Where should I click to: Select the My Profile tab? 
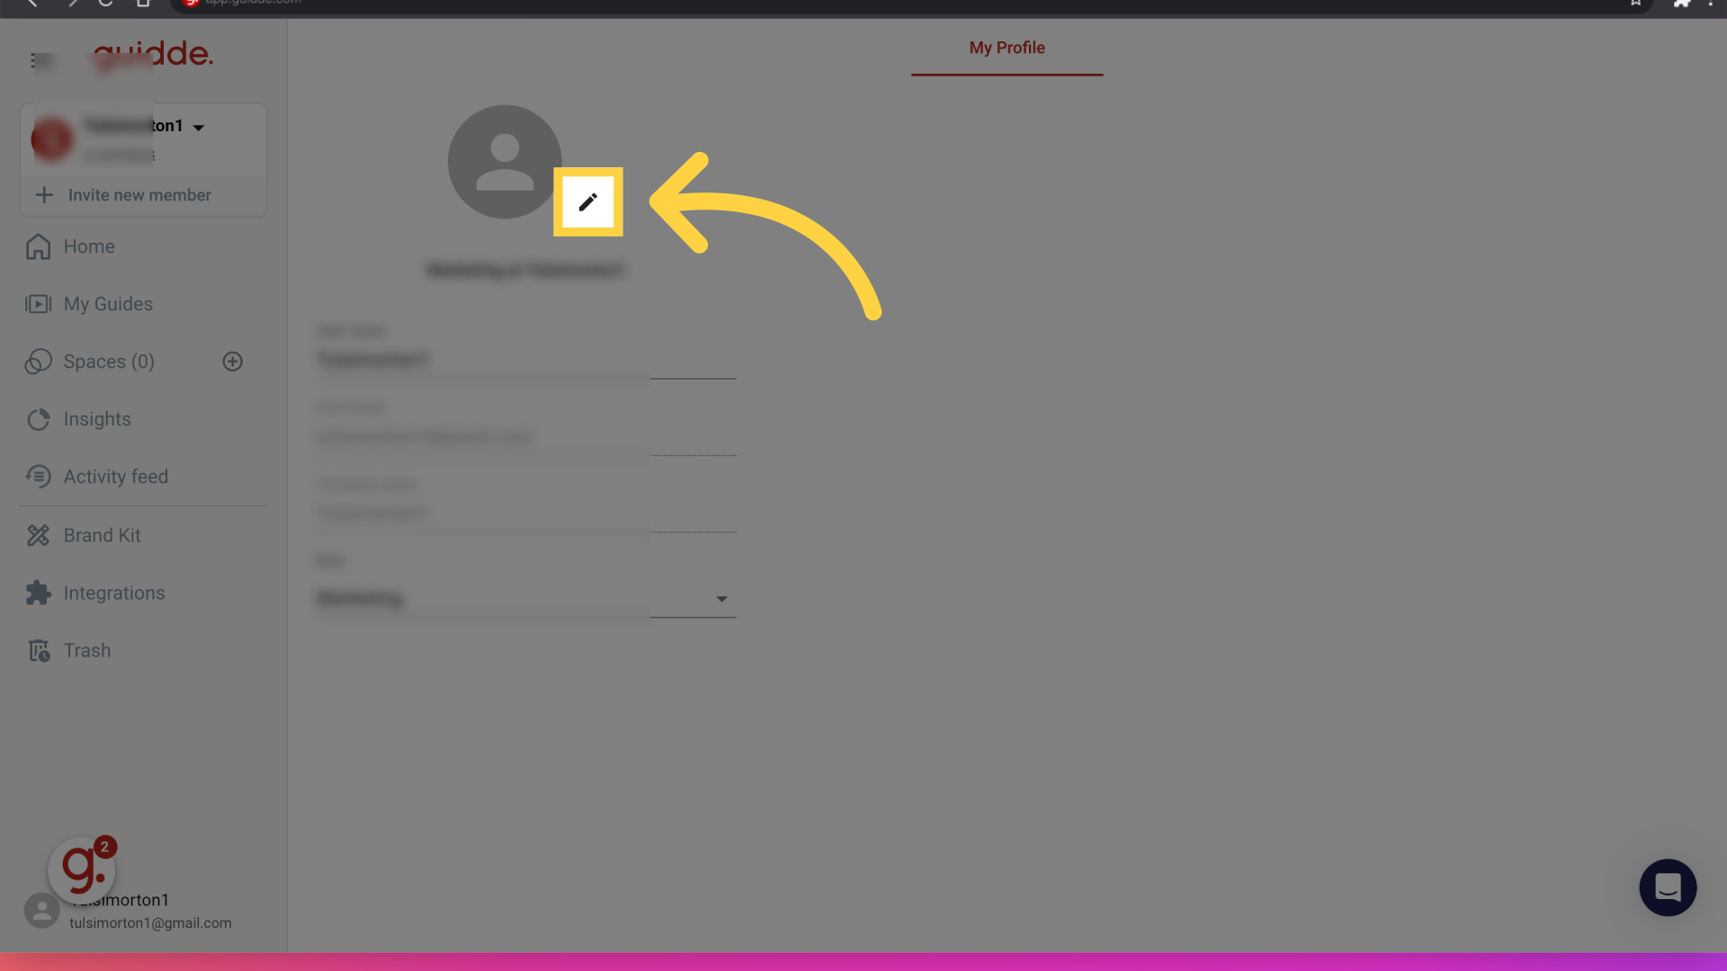tap(1007, 48)
